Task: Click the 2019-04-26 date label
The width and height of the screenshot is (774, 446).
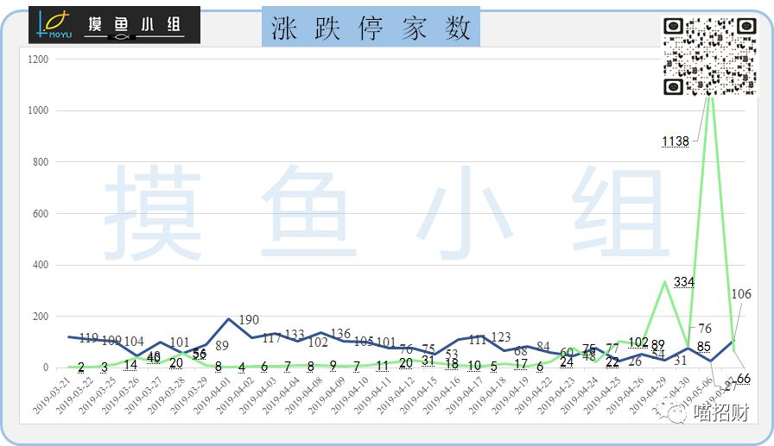Action: coord(625,395)
